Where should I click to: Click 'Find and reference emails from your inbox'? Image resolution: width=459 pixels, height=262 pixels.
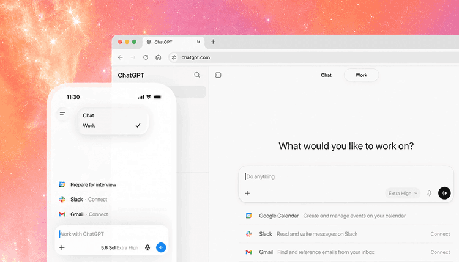326,252
